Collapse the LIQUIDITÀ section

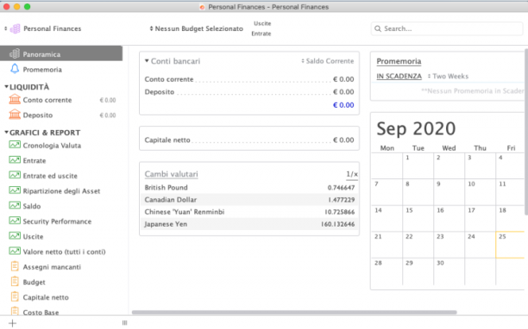6,87
